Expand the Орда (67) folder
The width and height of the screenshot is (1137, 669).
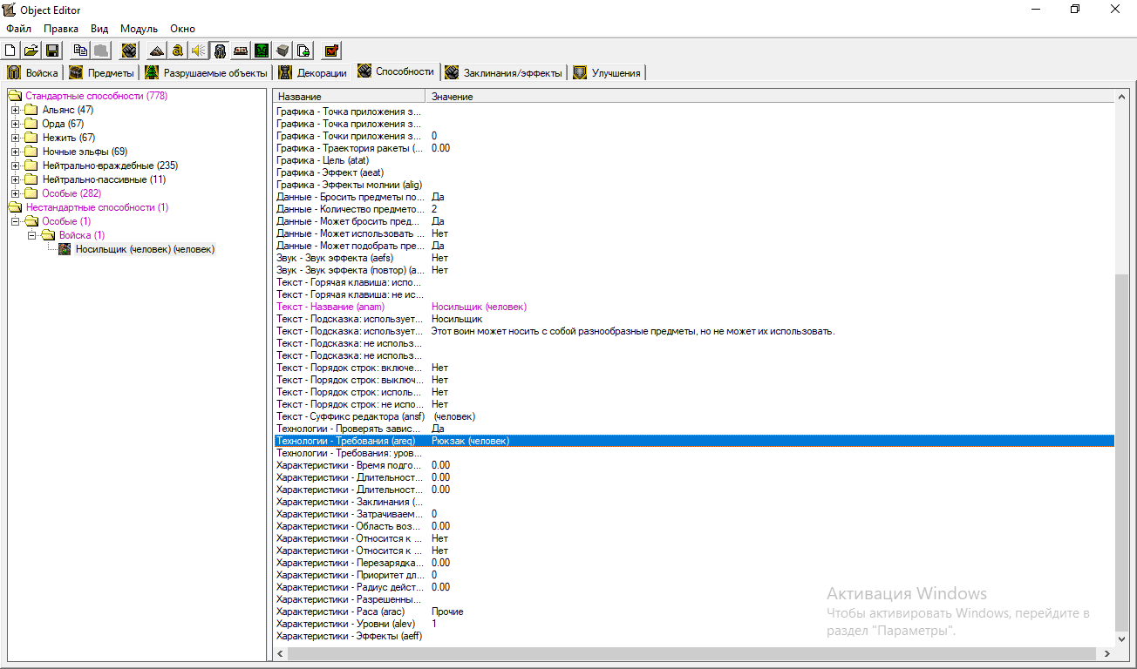15,124
